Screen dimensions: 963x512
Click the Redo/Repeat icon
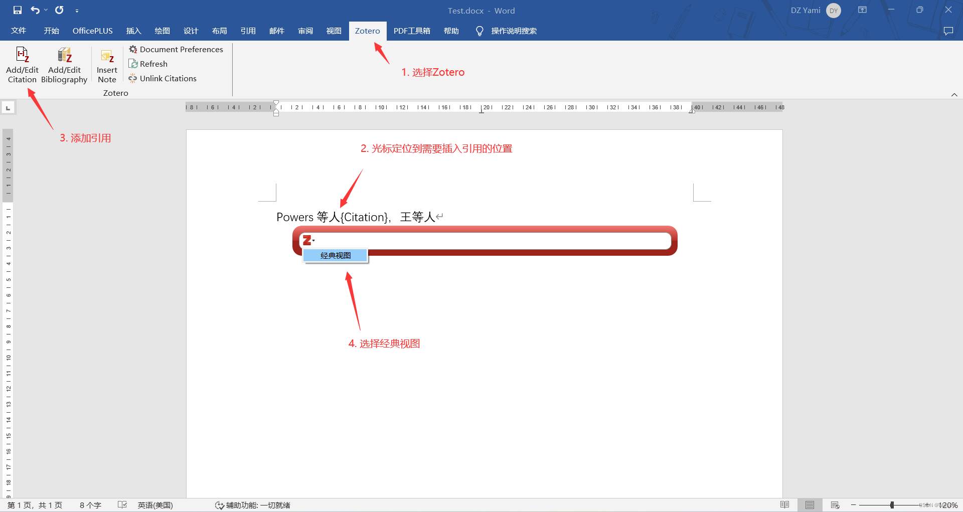point(59,10)
